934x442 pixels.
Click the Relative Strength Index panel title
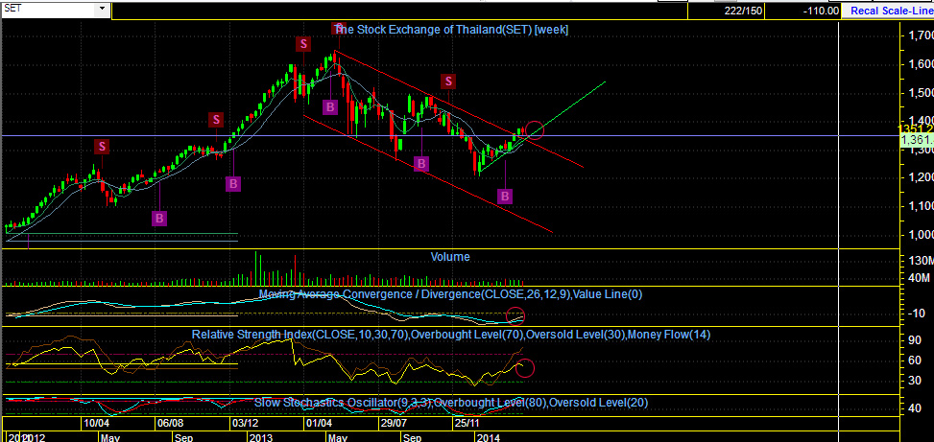tap(451, 335)
